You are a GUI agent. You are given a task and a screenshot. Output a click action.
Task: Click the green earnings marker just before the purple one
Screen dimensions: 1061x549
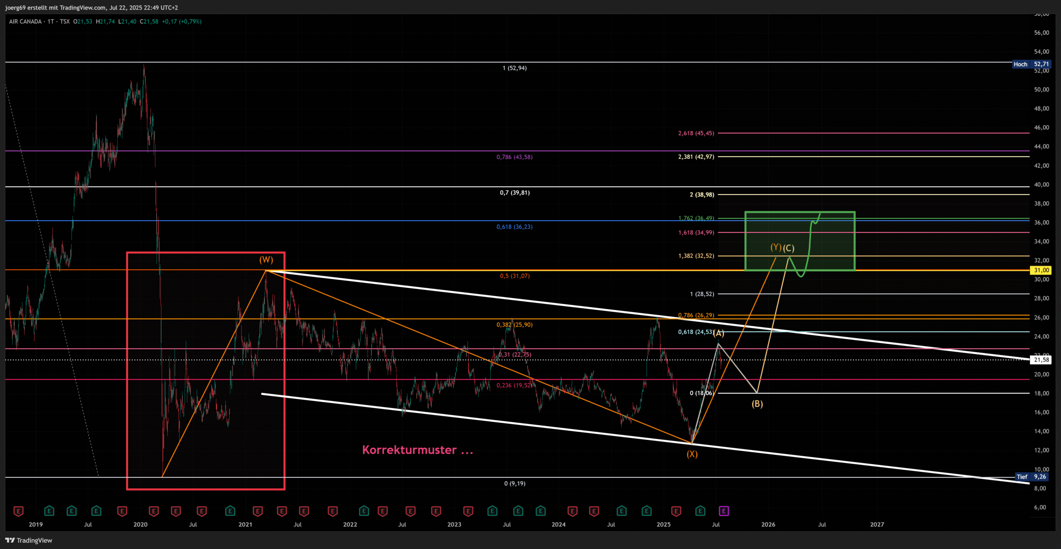coord(700,511)
